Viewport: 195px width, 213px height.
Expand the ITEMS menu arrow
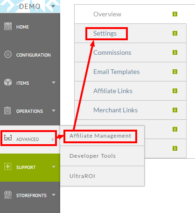pyautogui.click(x=54, y=82)
